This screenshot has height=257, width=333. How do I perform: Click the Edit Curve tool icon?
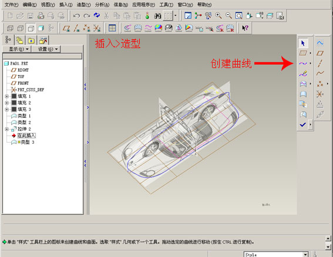[x=303, y=73]
